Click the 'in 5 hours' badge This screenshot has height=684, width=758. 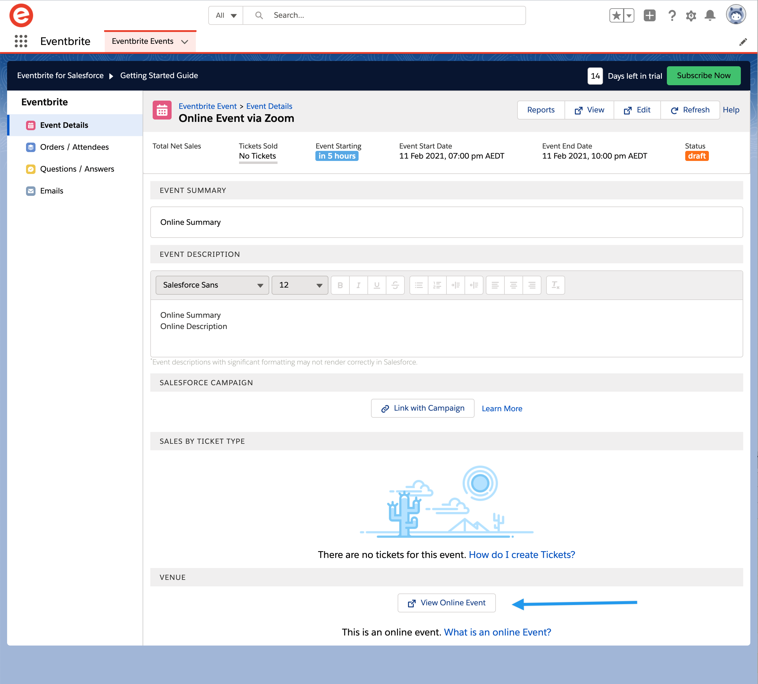click(x=337, y=156)
